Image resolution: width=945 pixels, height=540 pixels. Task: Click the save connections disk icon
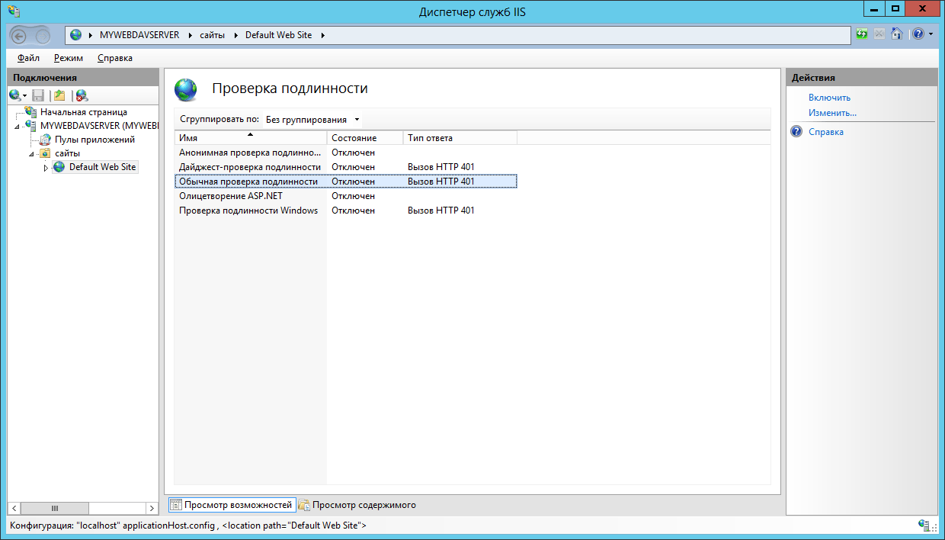[38, 95]
